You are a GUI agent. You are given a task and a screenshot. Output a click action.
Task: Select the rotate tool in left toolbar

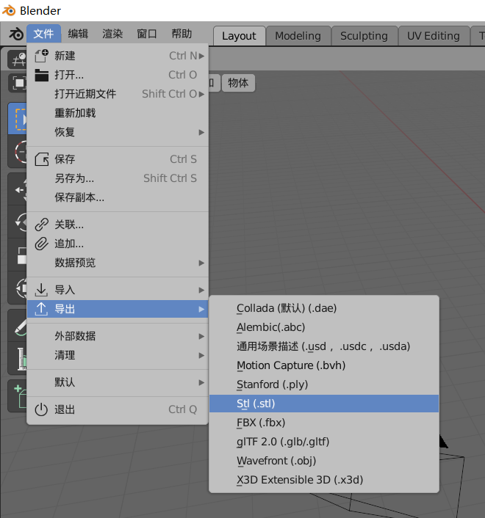click(18, 222)
